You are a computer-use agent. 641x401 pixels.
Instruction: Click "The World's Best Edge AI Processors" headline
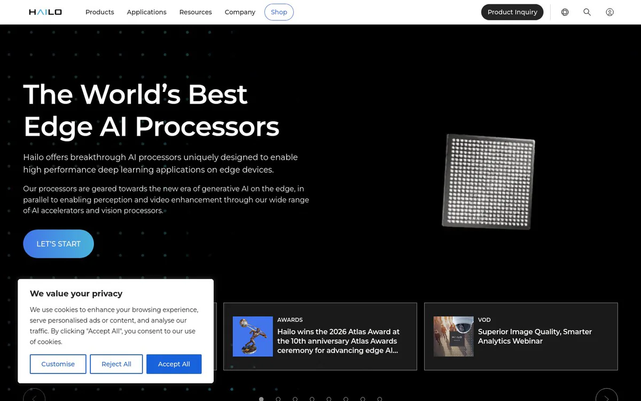tap(151, 110)
